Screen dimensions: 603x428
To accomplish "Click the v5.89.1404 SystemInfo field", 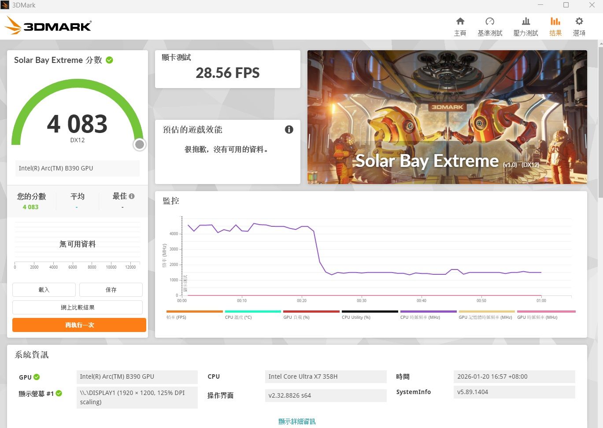I will click(514, 392).
